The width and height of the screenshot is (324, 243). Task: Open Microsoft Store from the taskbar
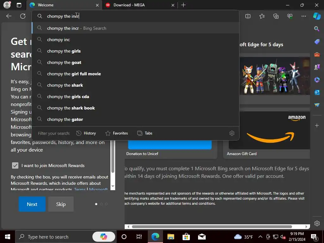186,237
